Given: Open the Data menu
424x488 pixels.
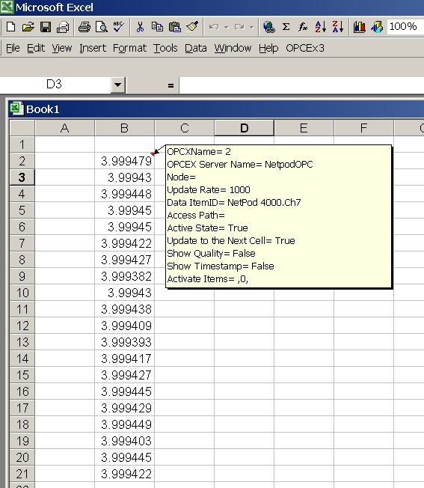Looking at the screenshot, I should point(196,48).
